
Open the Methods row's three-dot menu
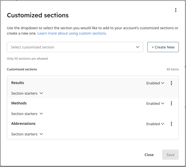point(171,103)
